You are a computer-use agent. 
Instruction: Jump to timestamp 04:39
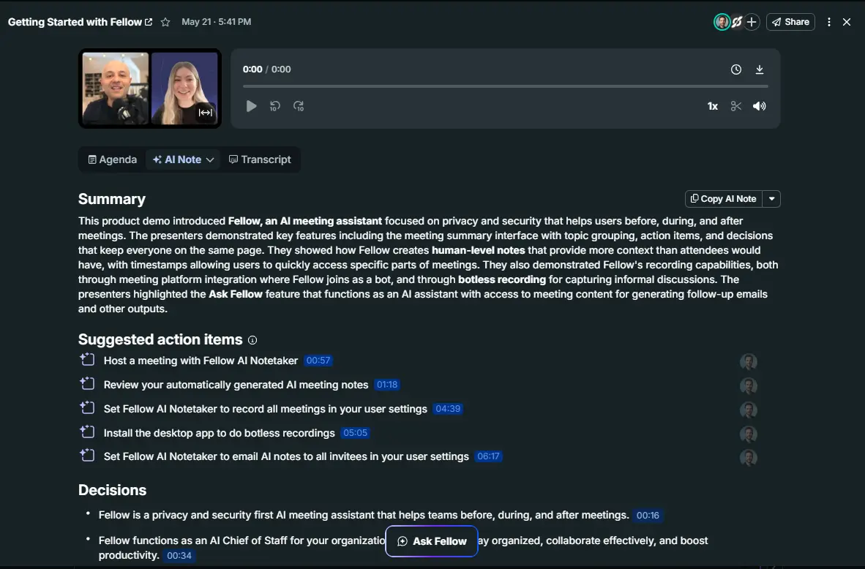coord(447,409)
